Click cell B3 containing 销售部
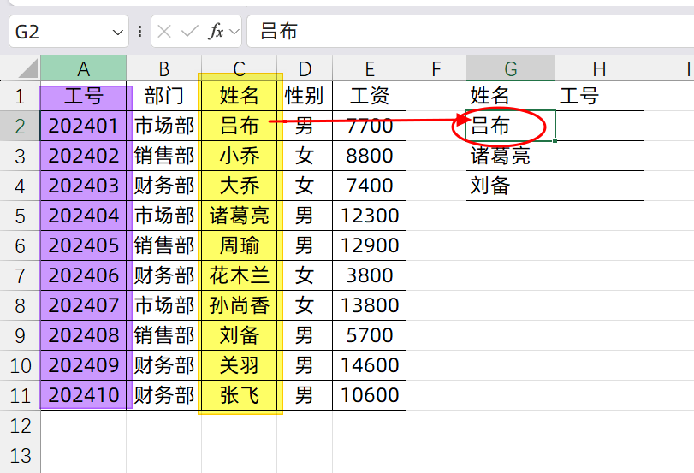This screenshot has height=473, width=694. point(163,156)
